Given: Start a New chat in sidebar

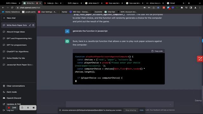Looking at the screenshot, I should (18, 18).
